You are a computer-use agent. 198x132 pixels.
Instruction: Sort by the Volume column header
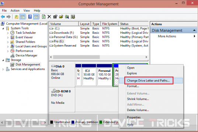tap(64, 24)
